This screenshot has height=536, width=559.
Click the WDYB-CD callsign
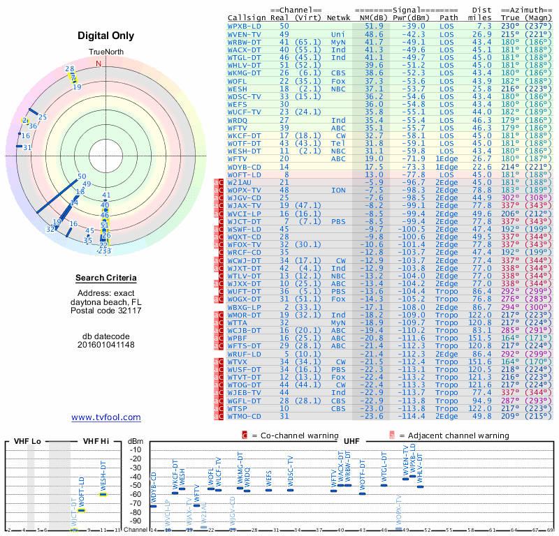[x=244, y=167]
